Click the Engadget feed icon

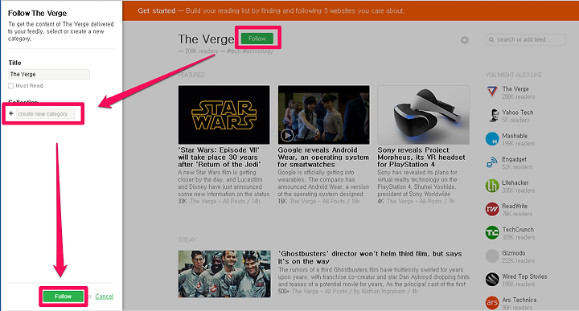[x=492, y=162]
